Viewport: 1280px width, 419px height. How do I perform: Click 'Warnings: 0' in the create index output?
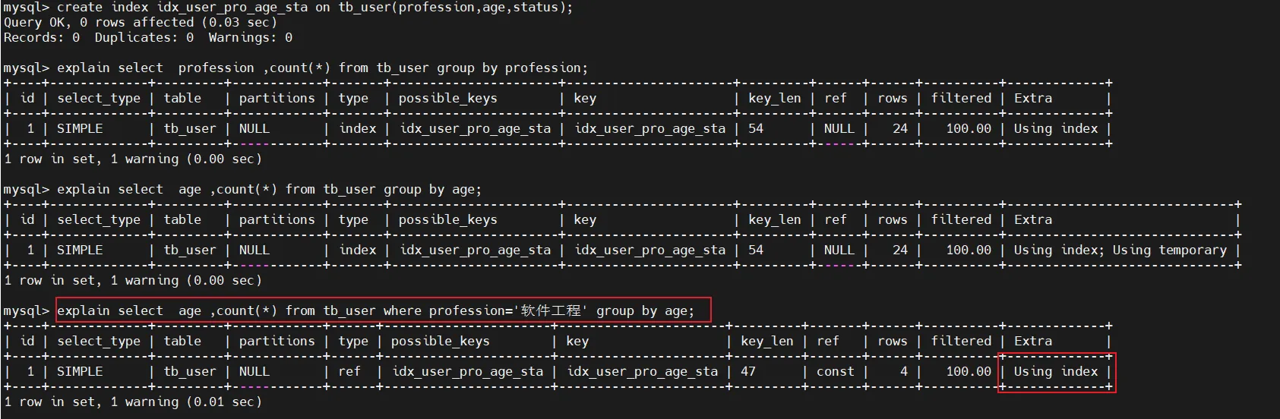click(250, 38)
